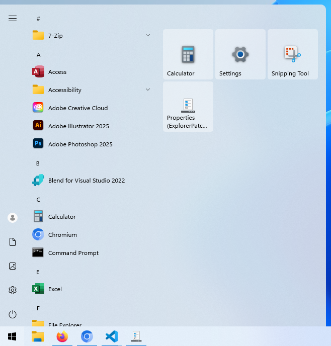
Task: Open Calculator in the app list
Action: point(92,216)
